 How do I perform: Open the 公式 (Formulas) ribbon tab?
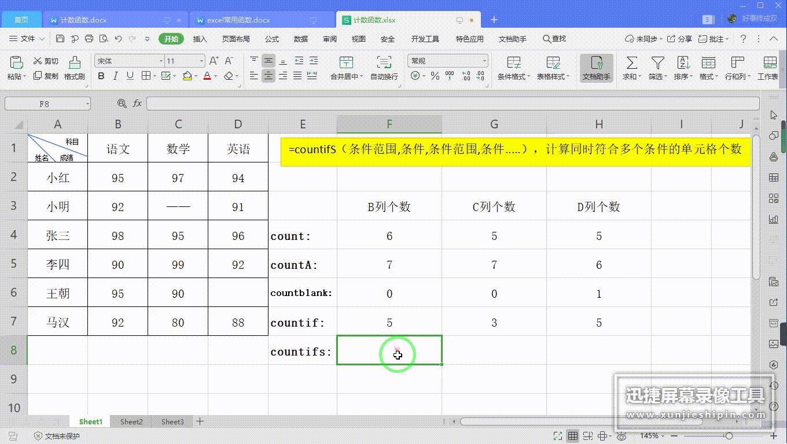[272, 39]
